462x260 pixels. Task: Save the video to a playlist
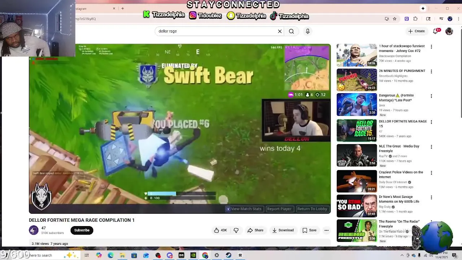pyautogui.click(x=309, y=230)
